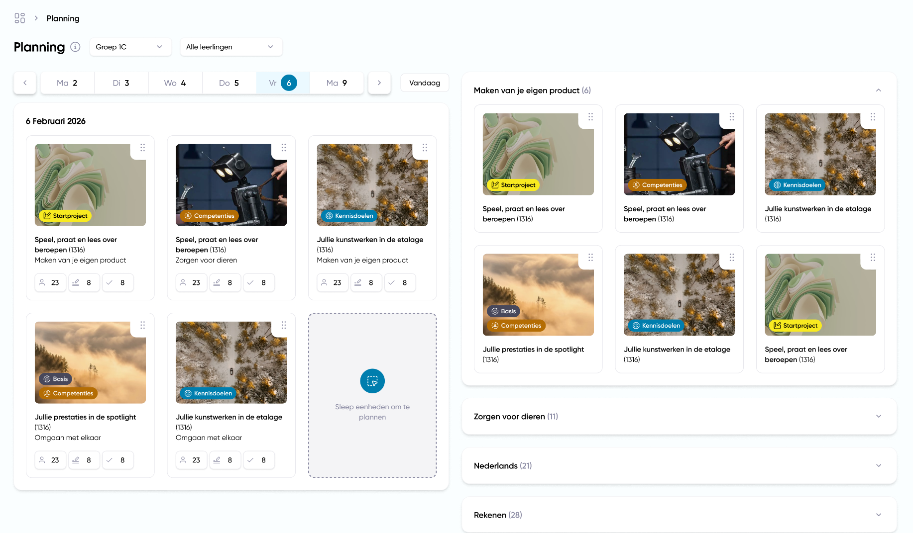Go to next week with right arrow
The width and height of the screenshot is (913, 533).
tap(379, 83)
